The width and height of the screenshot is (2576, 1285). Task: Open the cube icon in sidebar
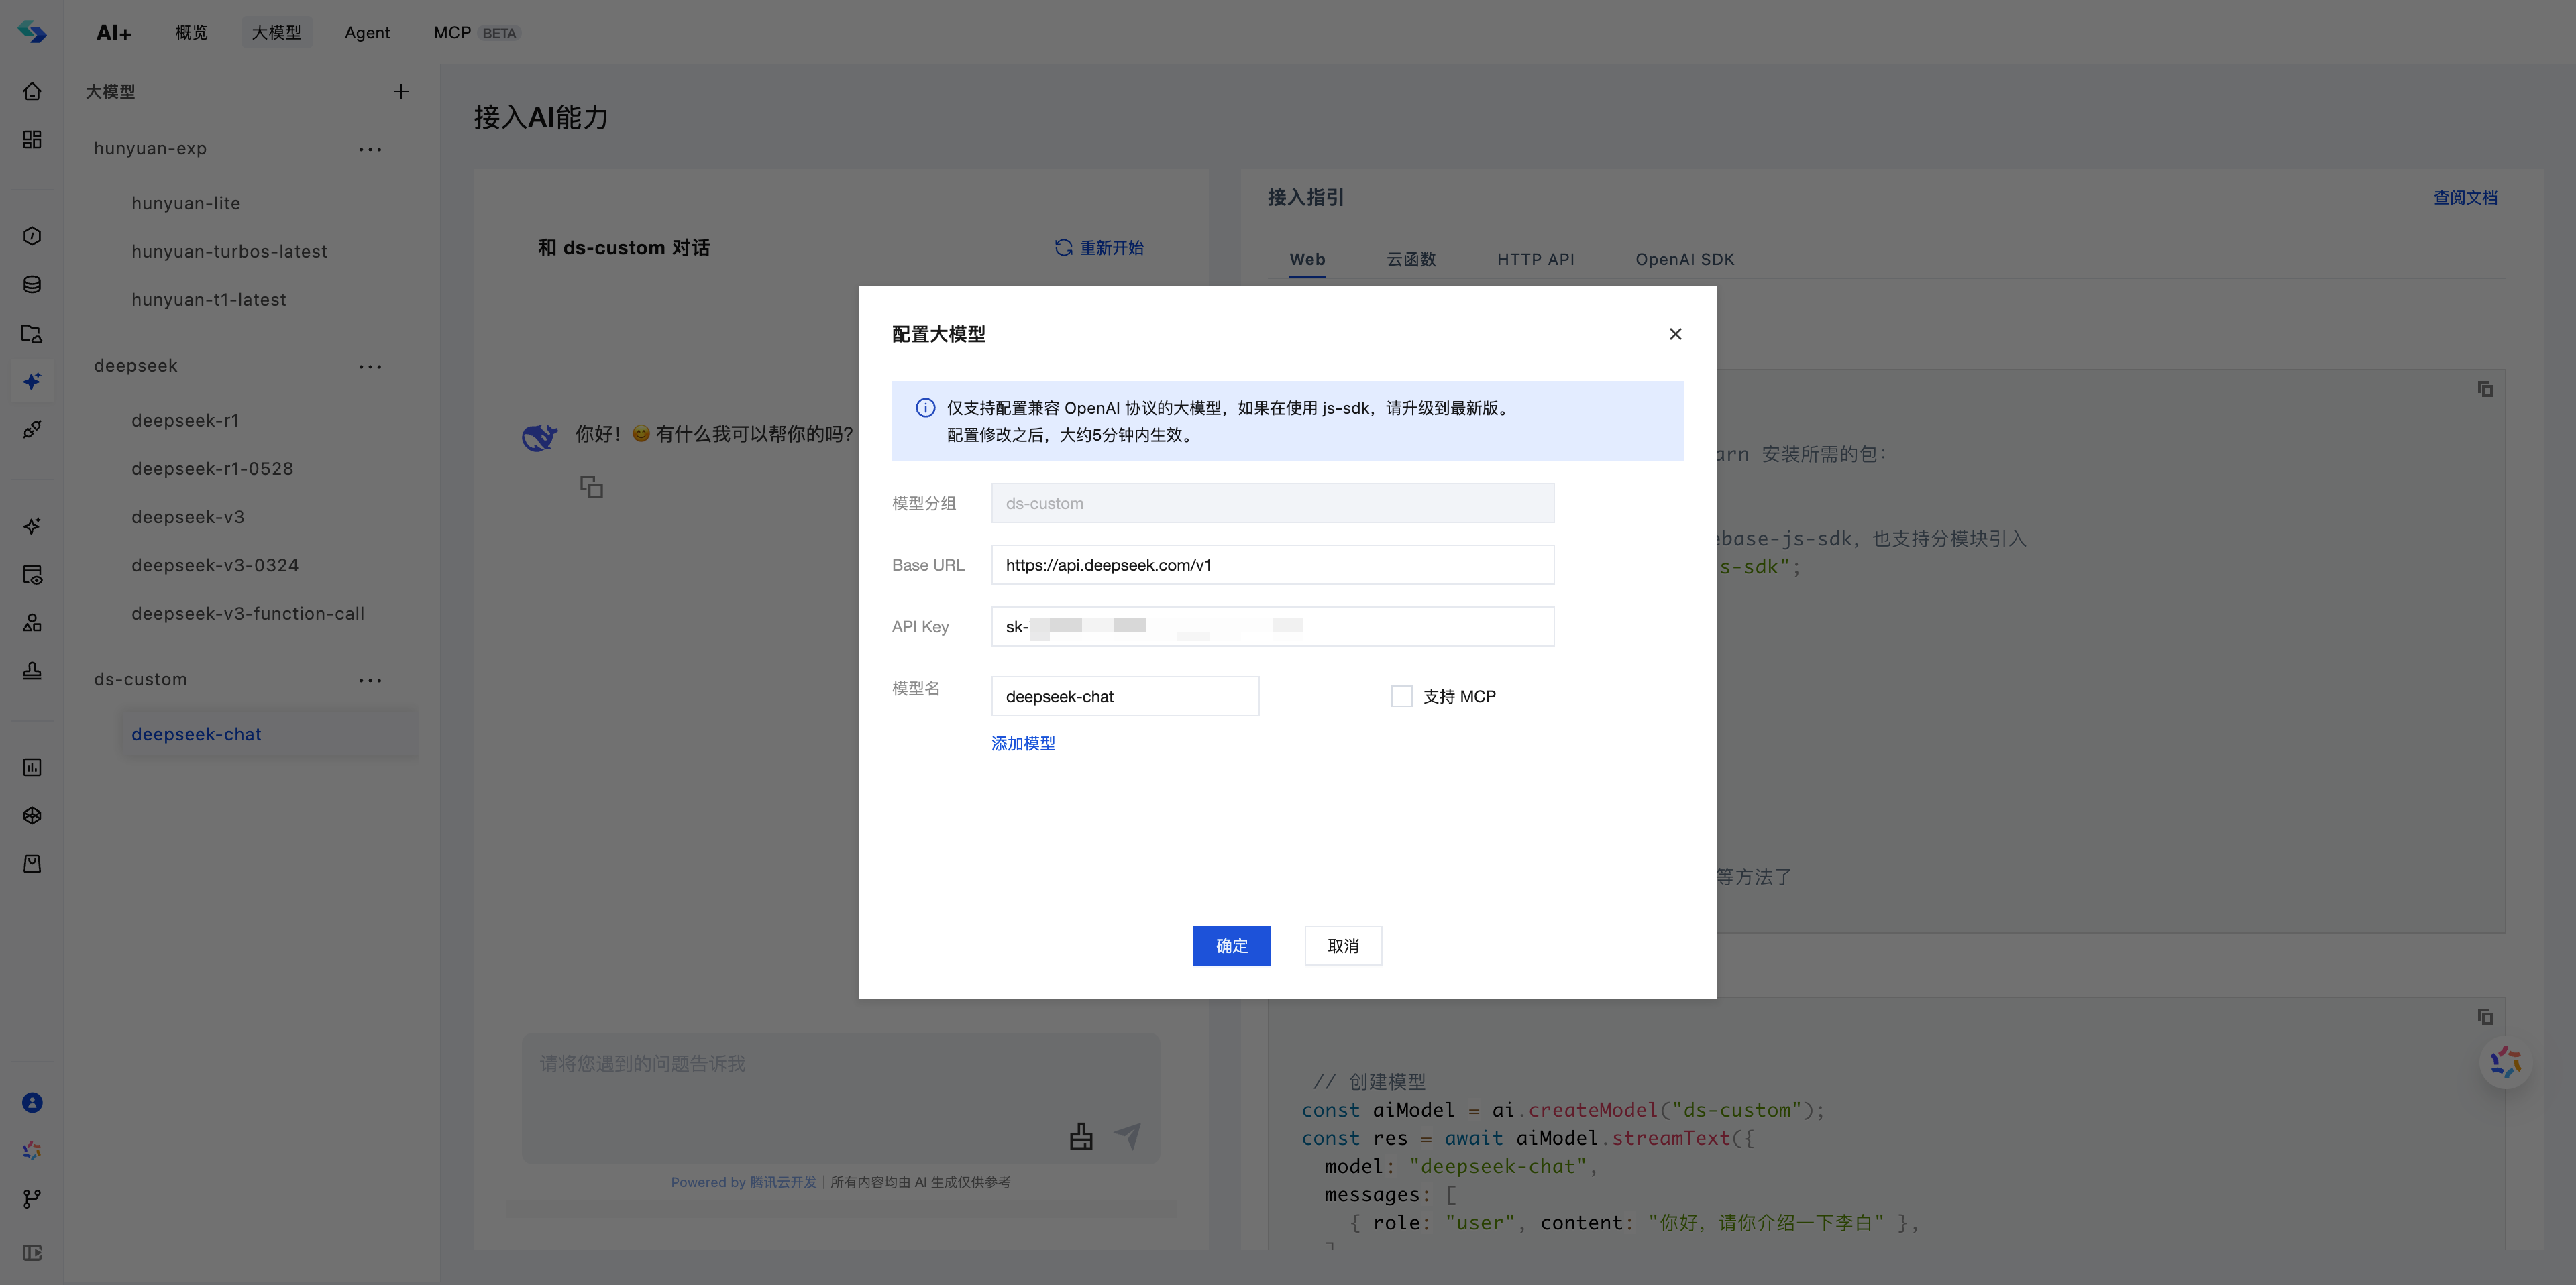tap(32, 815)
